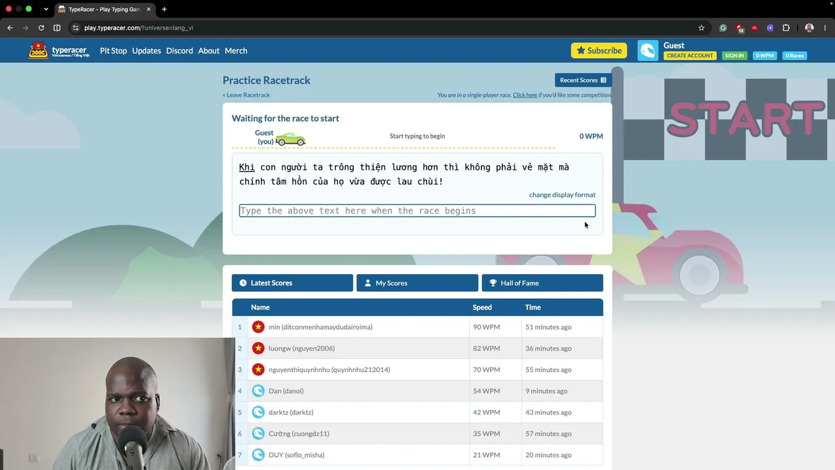This screenshot has height=470, width=835.
Task: Click the name Cường (cuongdz11)
Action: (x=299, y=433)
